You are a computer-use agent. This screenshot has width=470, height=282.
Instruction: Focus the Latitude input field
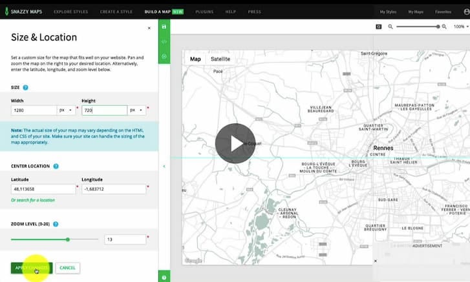(x=43, y=189)
